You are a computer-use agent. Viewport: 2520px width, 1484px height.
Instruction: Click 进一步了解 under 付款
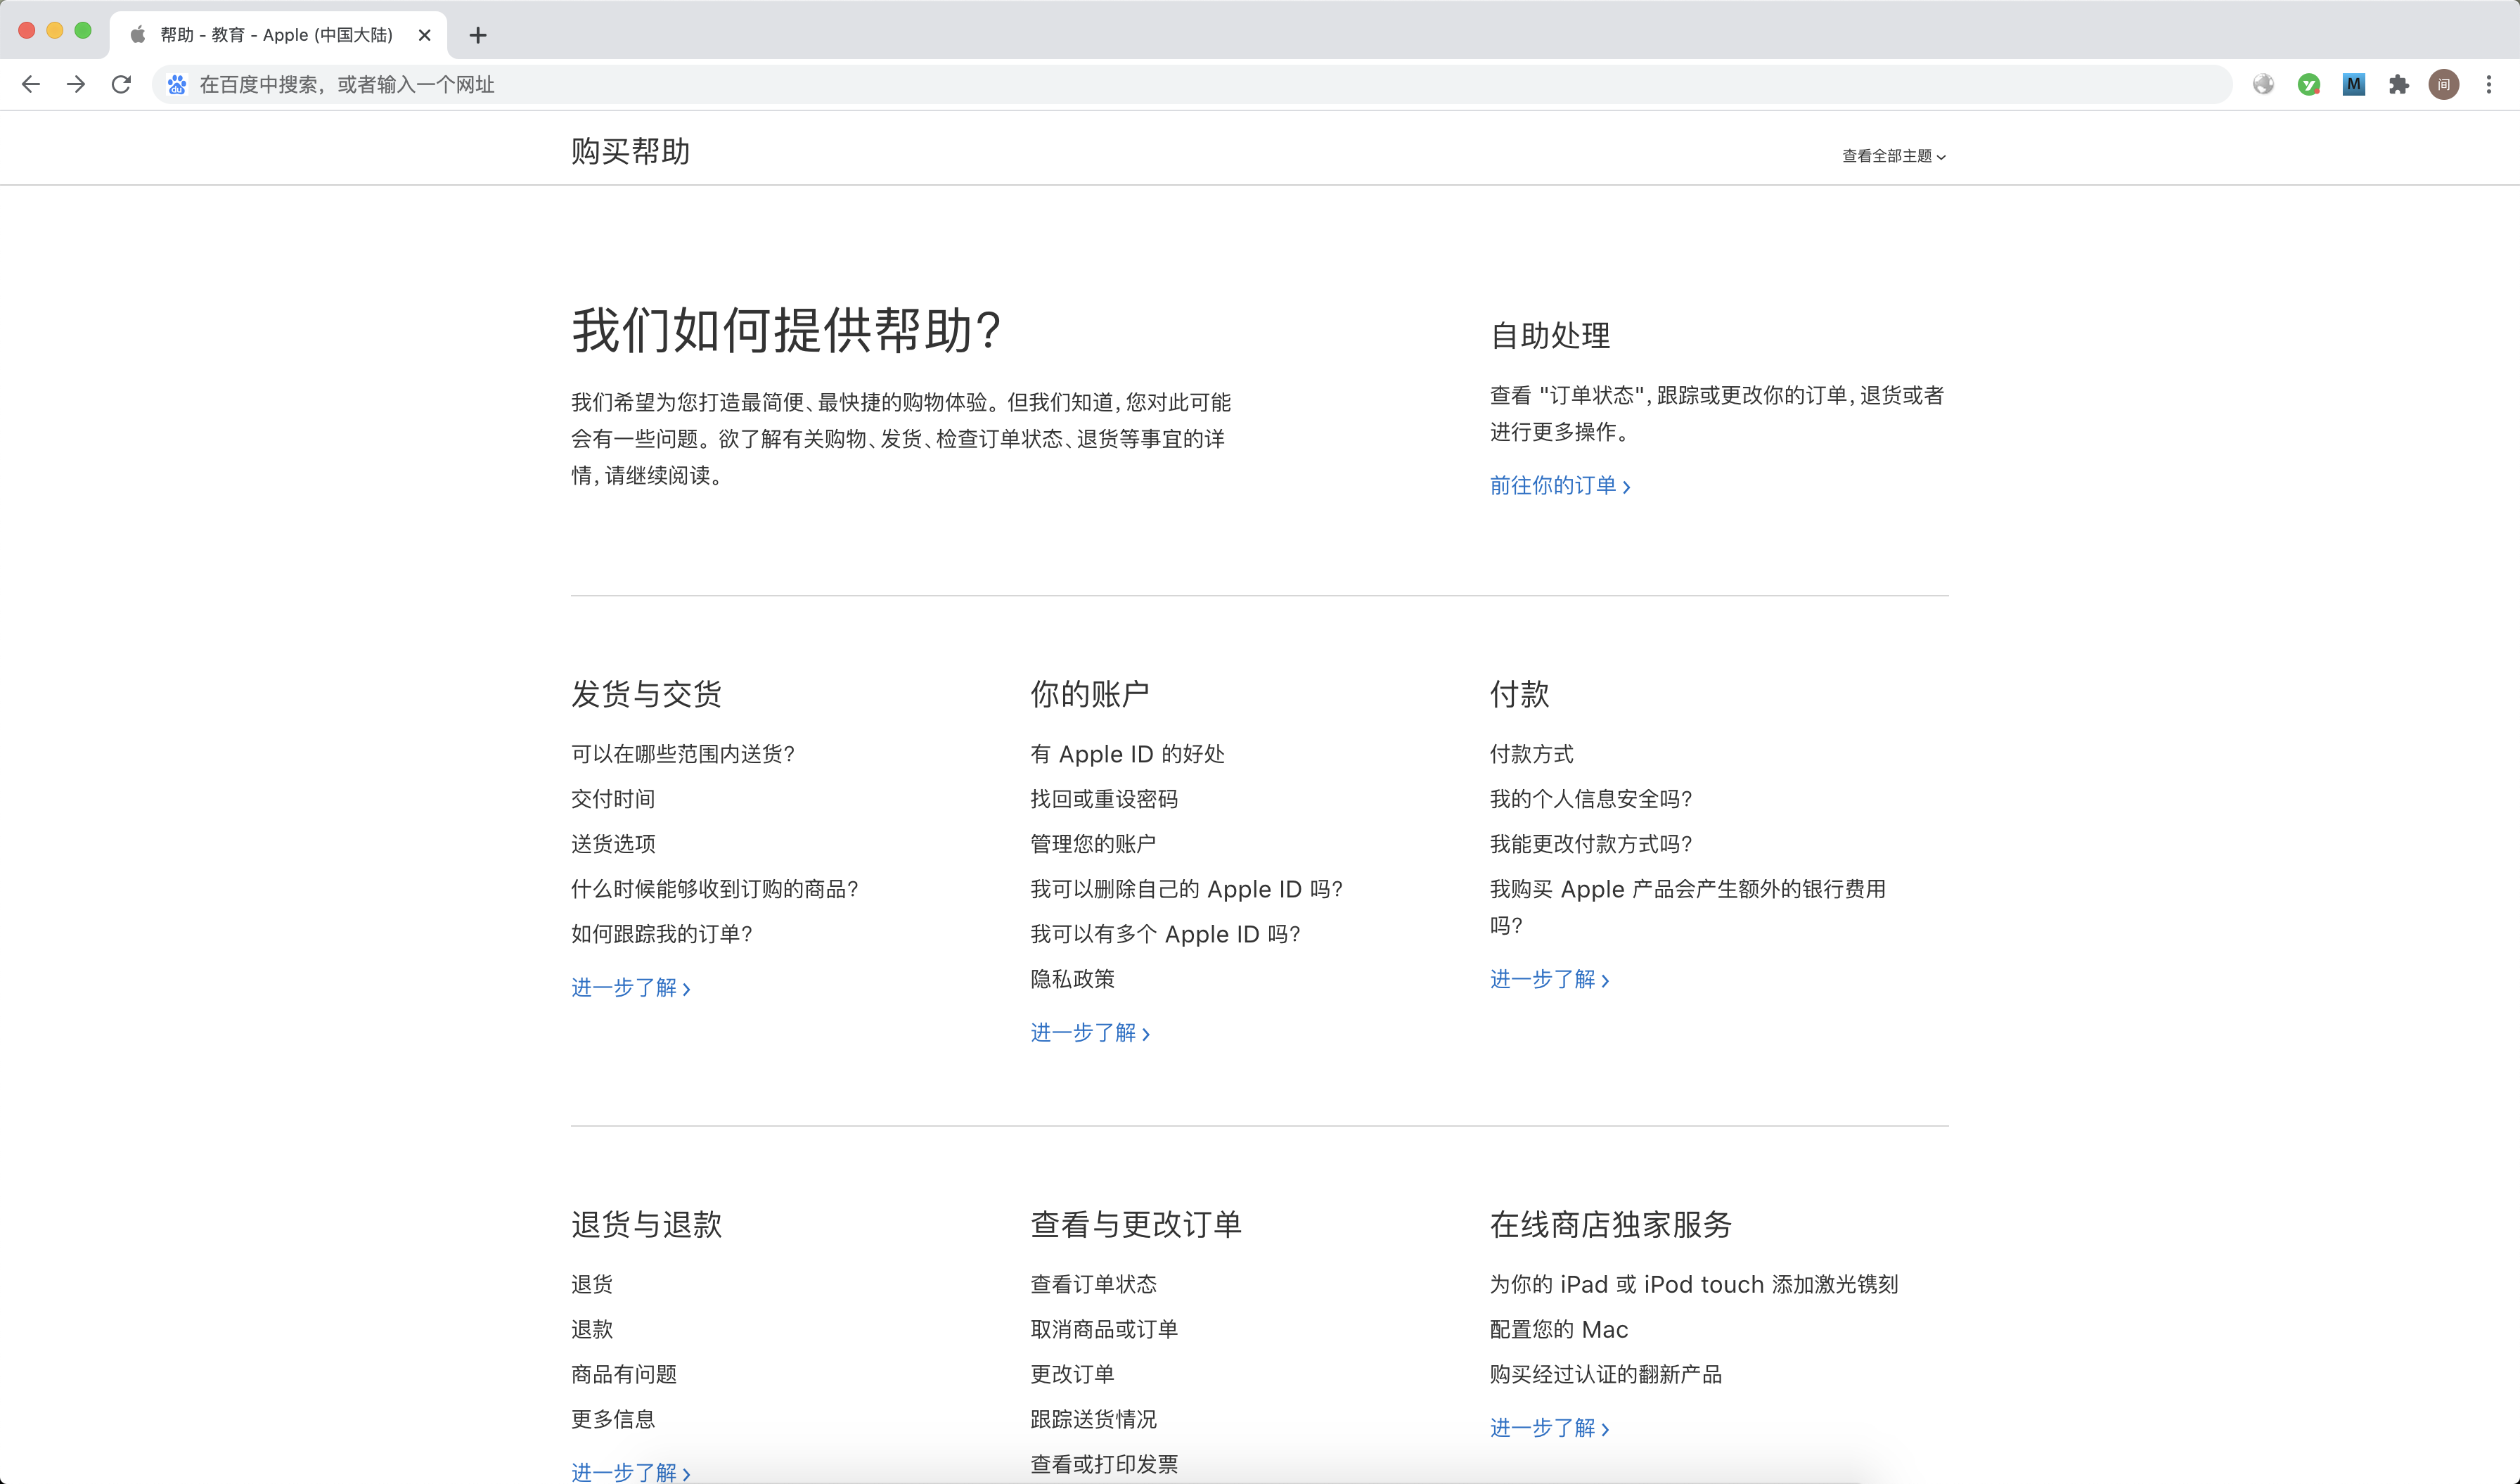tap(1549, 980)
